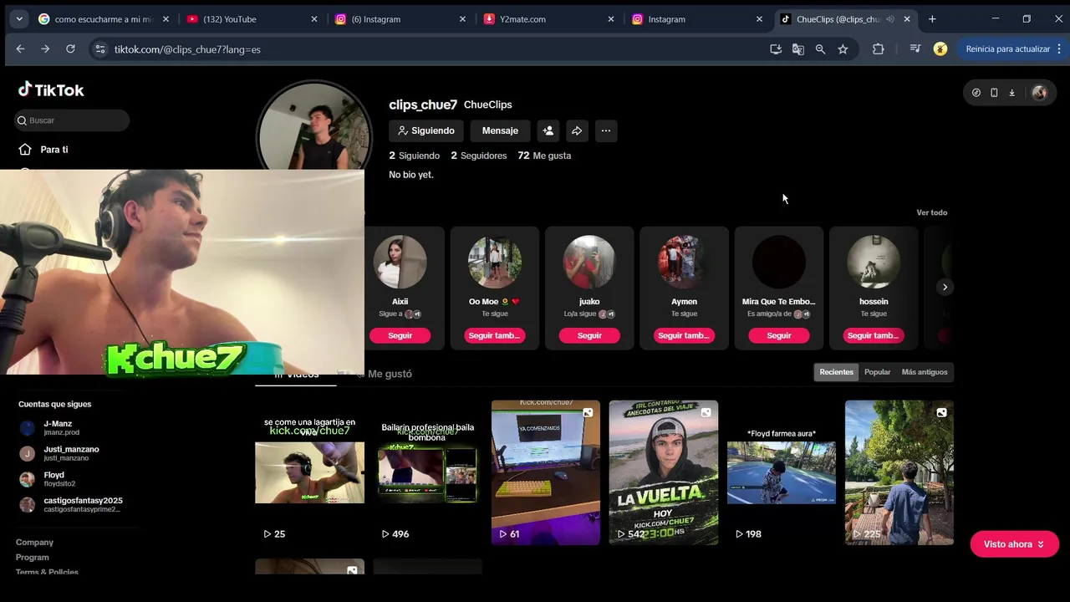1070x602 pixels.
Task: Open the Chrome three-dot menu
Action: click(x=1060, y=49)
